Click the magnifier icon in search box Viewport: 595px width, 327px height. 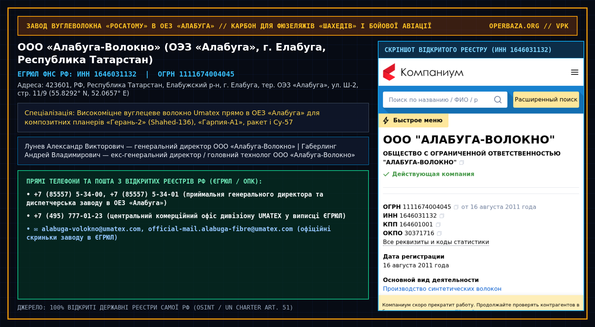(x=498, y=100)
